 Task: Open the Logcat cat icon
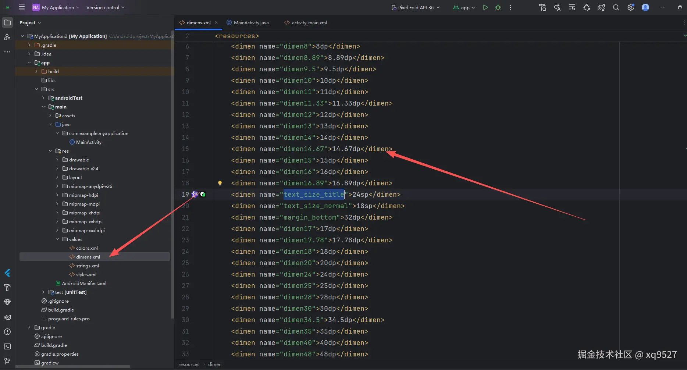[7, 317]
